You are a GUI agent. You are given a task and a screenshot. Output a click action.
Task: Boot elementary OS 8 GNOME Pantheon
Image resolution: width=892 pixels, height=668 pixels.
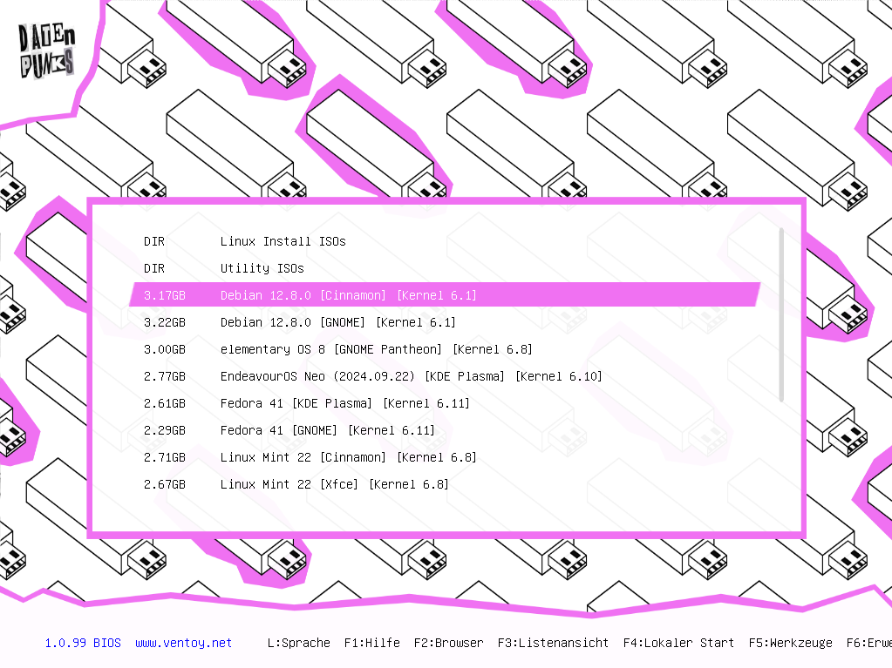point(445,348)
